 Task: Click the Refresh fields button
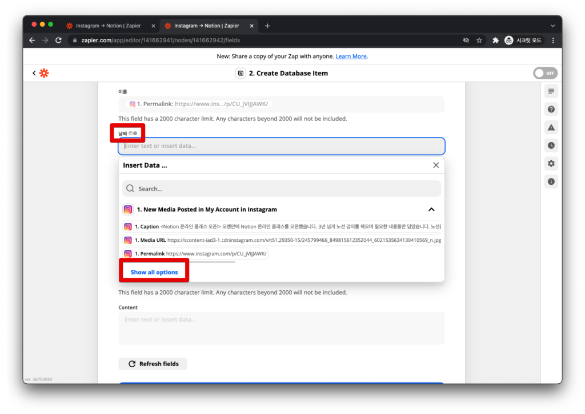(x=153, y=364)
